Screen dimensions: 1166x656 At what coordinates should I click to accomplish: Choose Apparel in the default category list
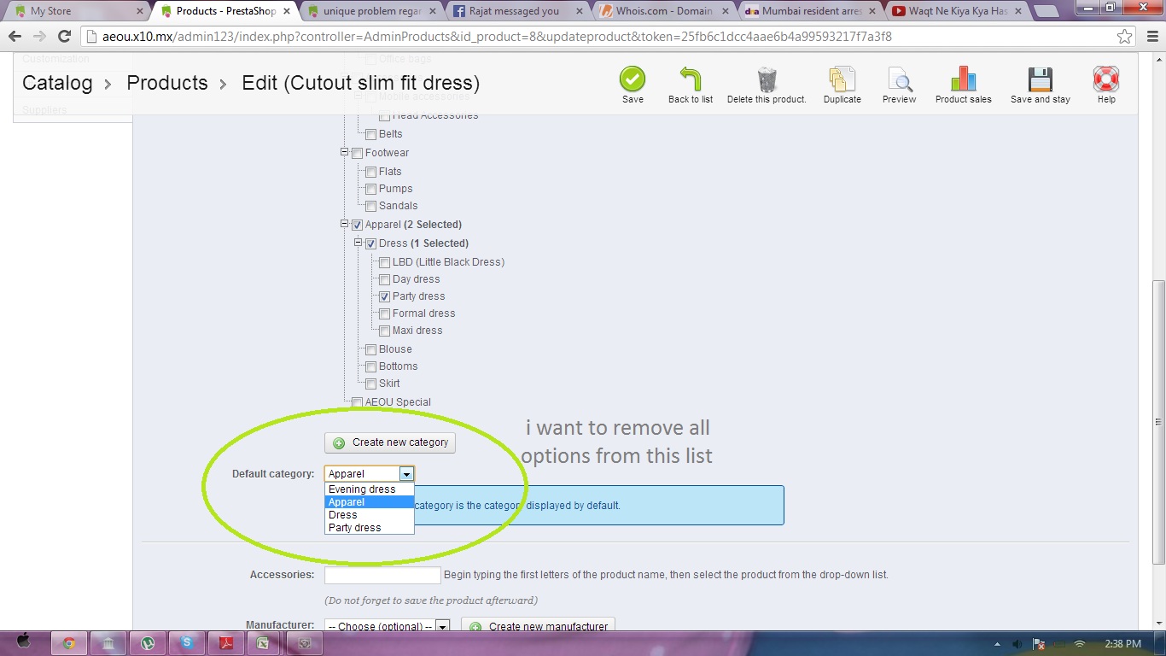point(370,502)
